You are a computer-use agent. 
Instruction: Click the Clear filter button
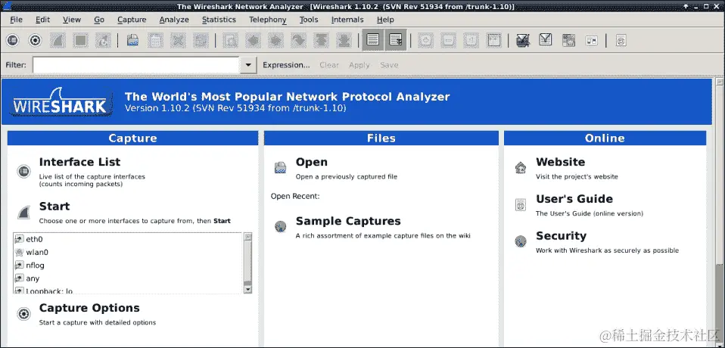[329, 65]
